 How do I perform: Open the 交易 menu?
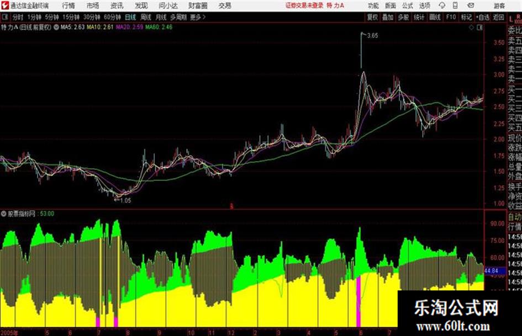point(225,6)
